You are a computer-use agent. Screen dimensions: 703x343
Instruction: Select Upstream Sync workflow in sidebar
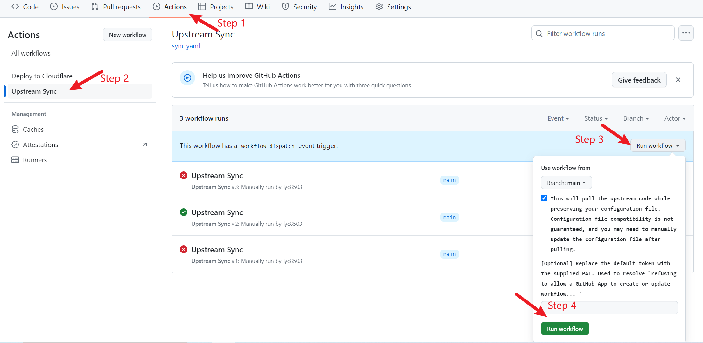[80, 91]
